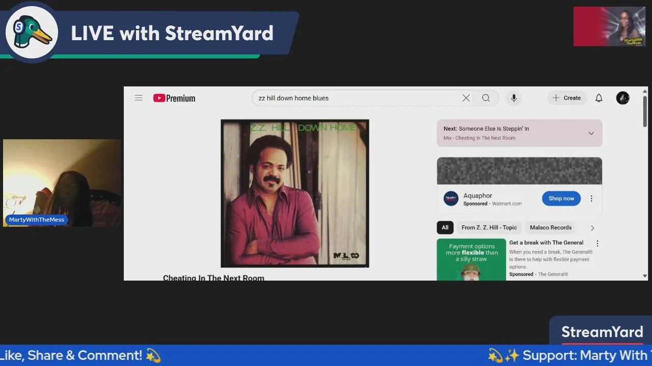Viewport: 652px width, 366px height.
Task: Click the vertical scrollbar thumb
Action: [645, 111]
